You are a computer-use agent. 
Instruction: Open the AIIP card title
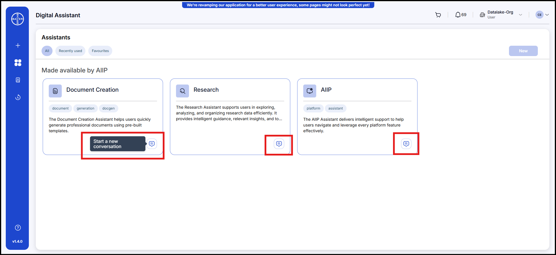pyautogui.click(x=326, y=90)
